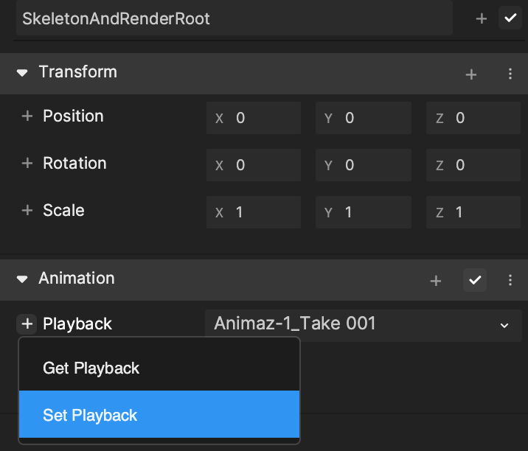
Task: Click the SkeletonAndRenderRoot name field
Action: pyautogui.click(x=235, y=18)
